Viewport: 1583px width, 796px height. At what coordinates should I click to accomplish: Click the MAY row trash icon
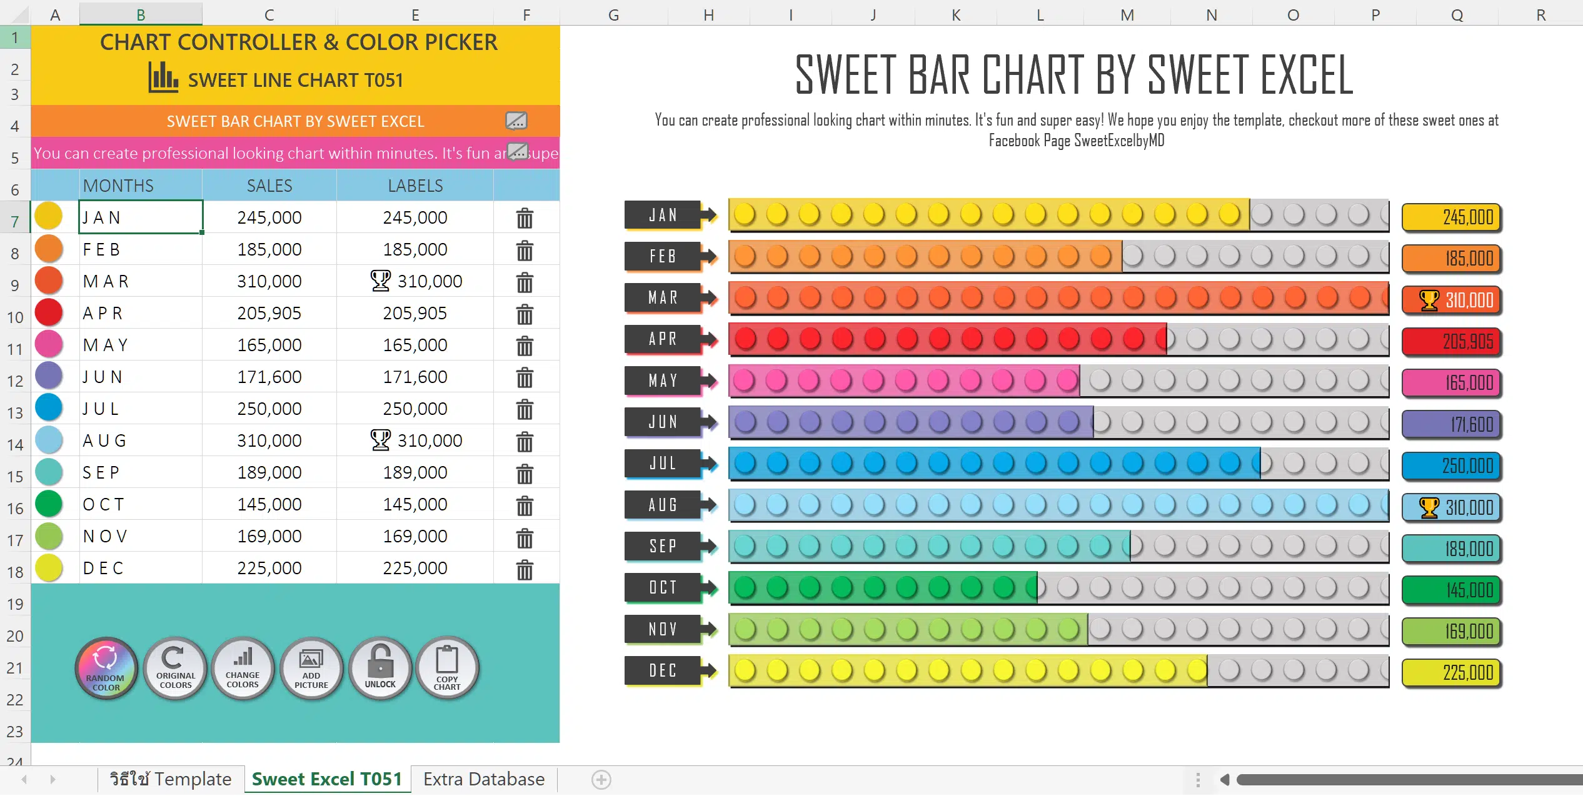[x=525, y=346]
